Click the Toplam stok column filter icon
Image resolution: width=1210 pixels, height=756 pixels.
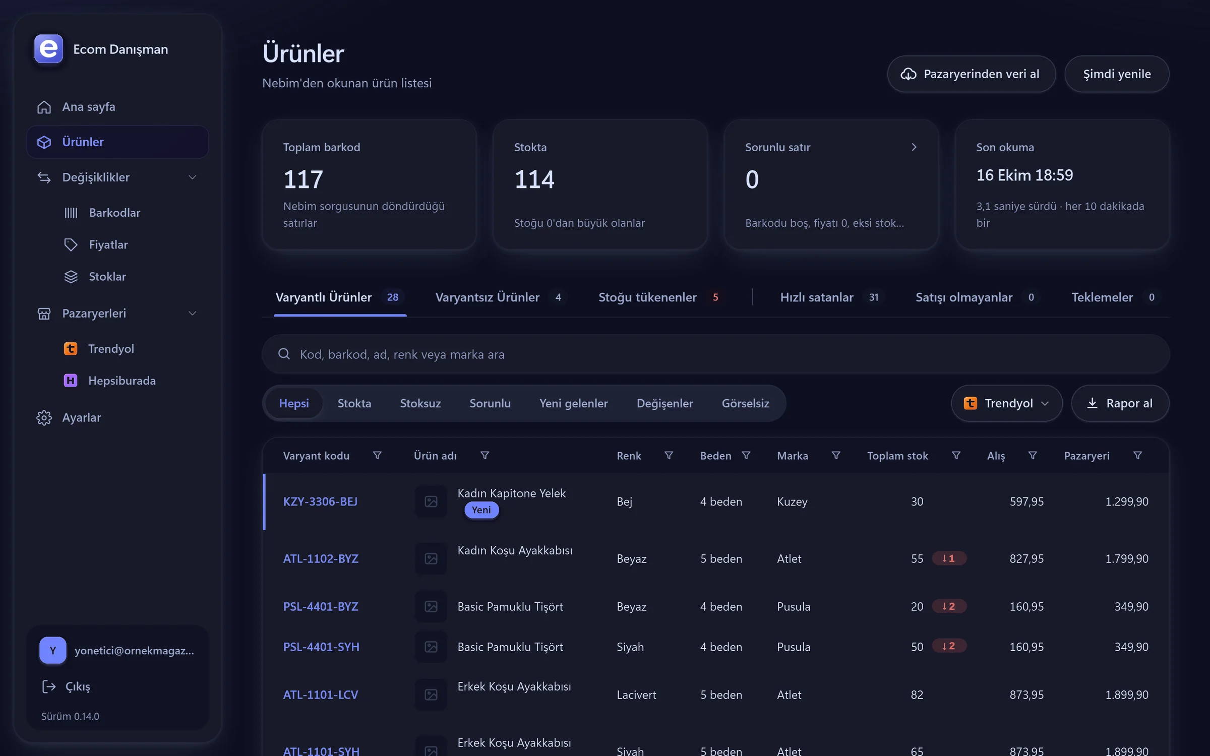point(956,456)
